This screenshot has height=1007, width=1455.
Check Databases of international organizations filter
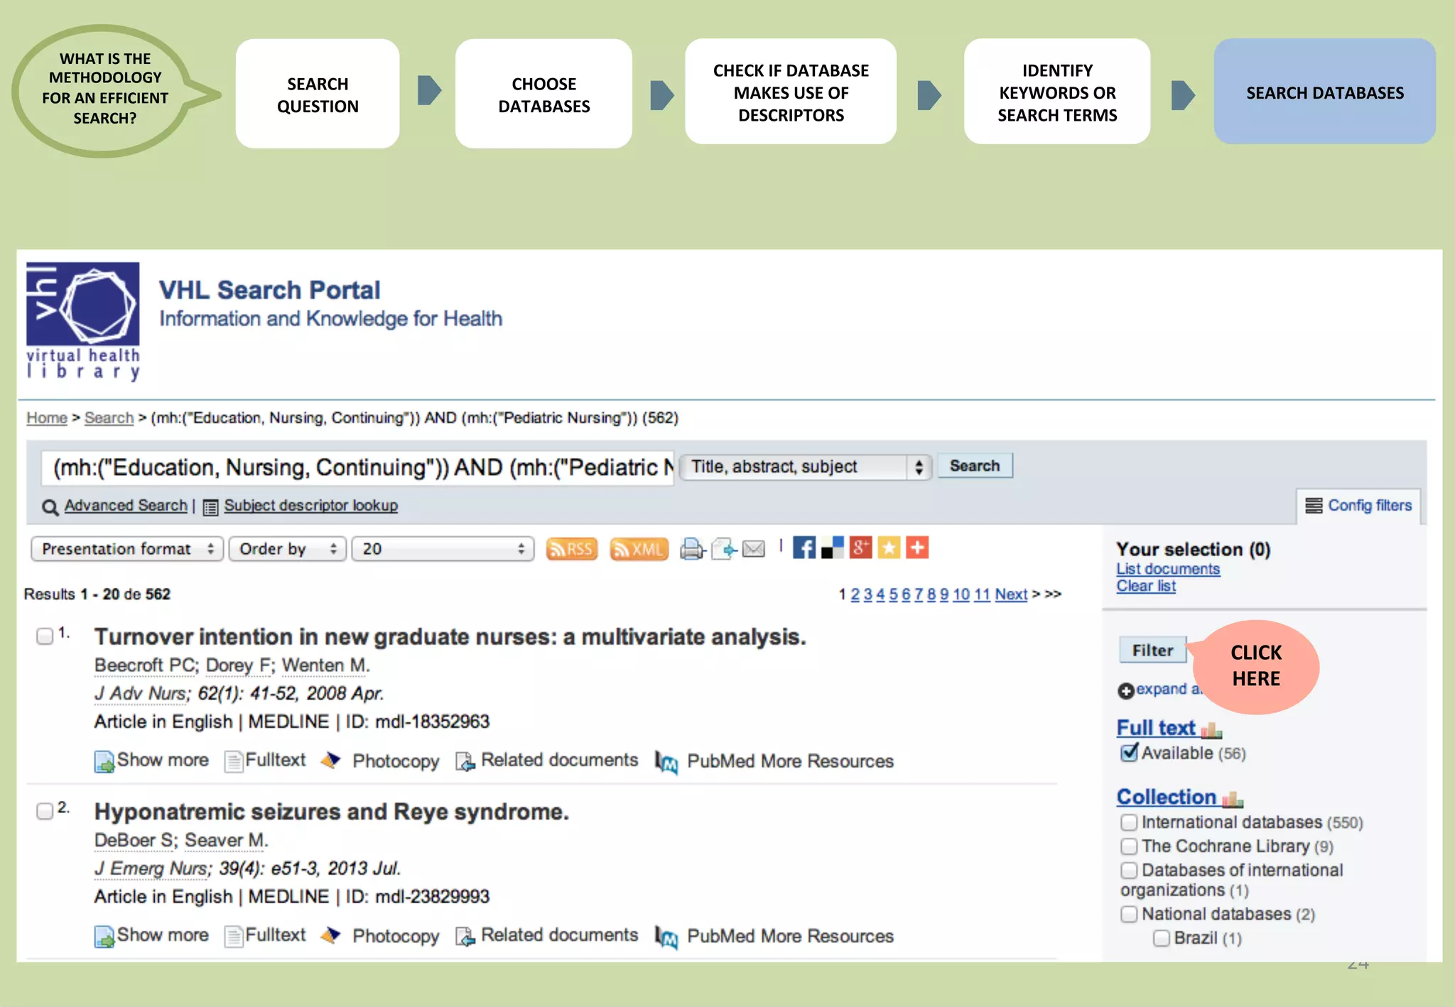pyautogui.click(x=1129, y=871)
